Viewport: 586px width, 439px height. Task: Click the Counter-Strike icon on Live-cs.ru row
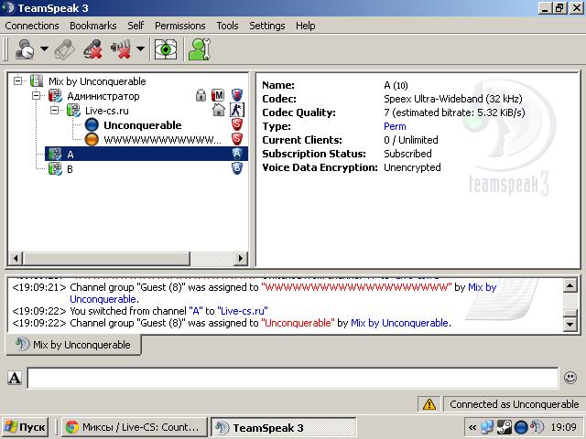(237, 110)
